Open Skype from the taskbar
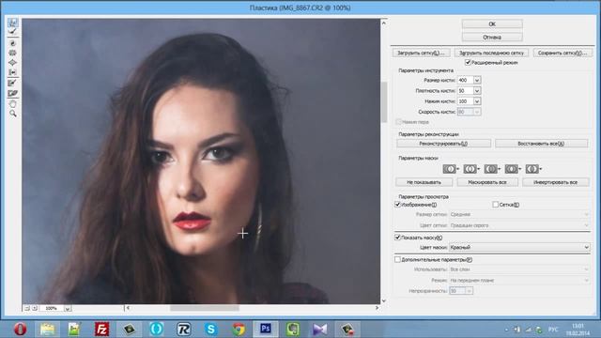601x338 pixels. point(210,330)
